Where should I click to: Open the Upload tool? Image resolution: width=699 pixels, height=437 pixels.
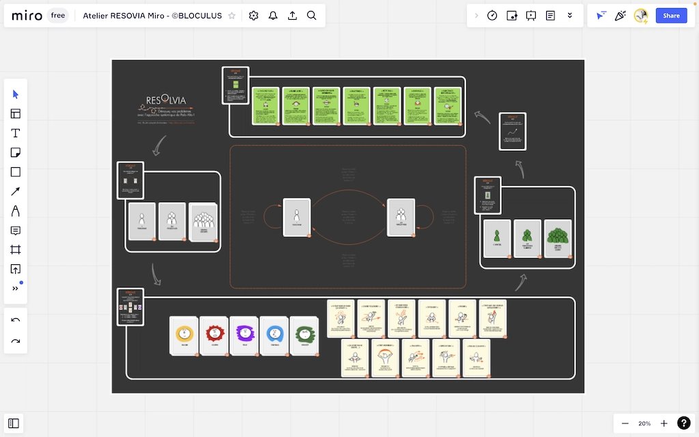pos(16,269)
